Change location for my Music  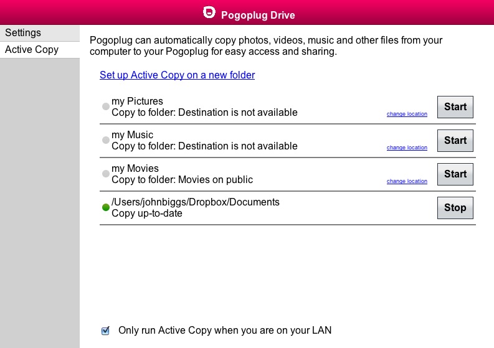click(x=407, y=148)
